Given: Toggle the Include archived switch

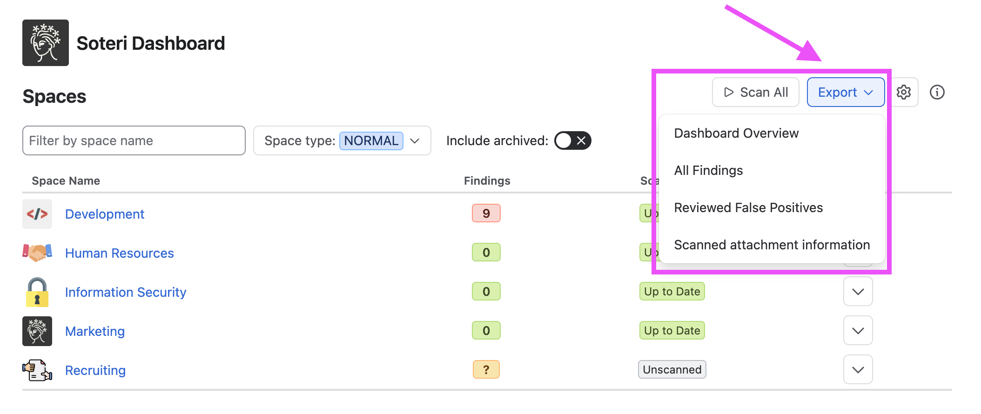Looking at the screenshot, I should click(572, 140).
